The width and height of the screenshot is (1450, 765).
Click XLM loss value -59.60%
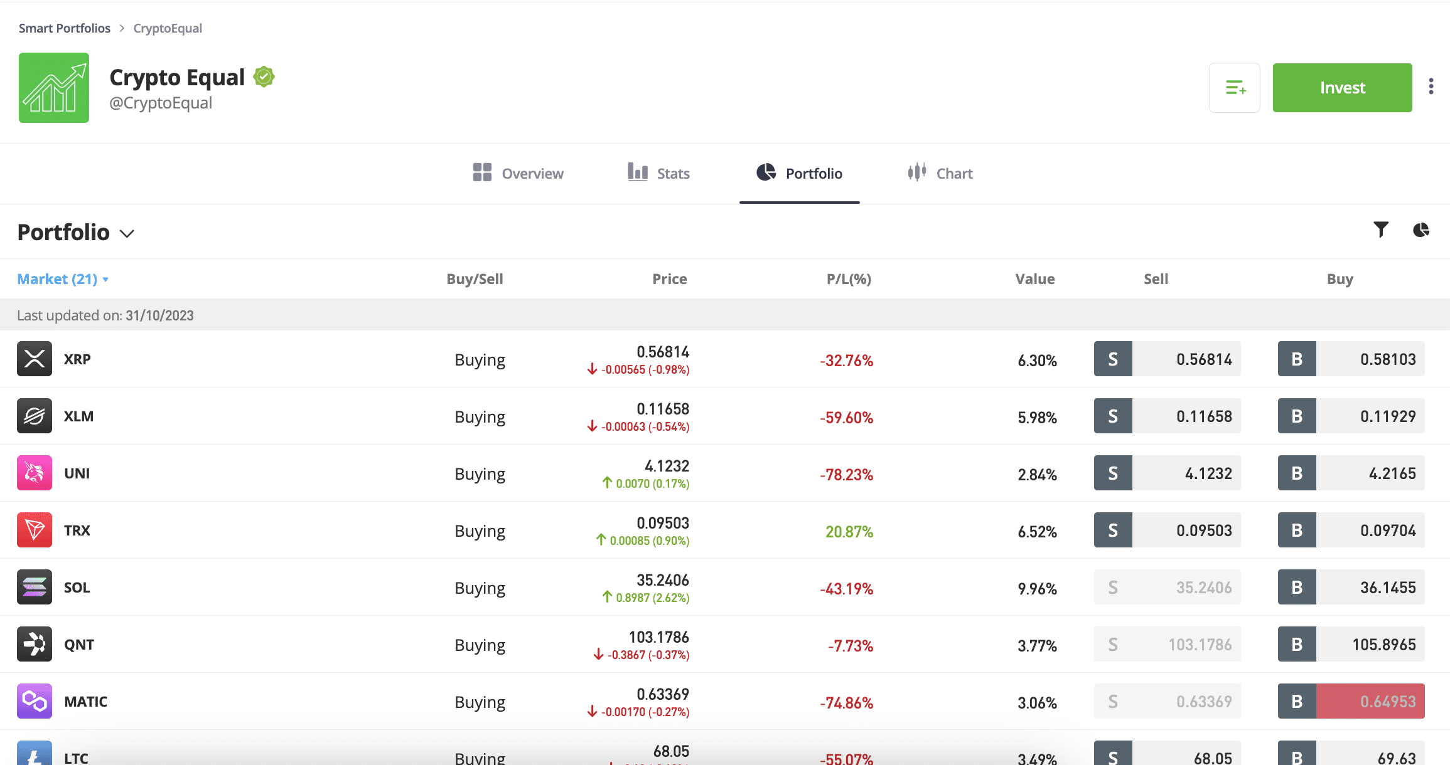[846, 418]
